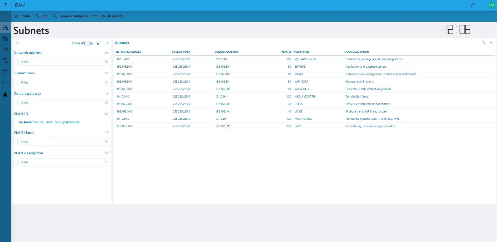This screenshot has height=242, width=497.
Task: Click the MEDIA-CONTRIB VLAN name cell
Action: [x=305, y=96]
